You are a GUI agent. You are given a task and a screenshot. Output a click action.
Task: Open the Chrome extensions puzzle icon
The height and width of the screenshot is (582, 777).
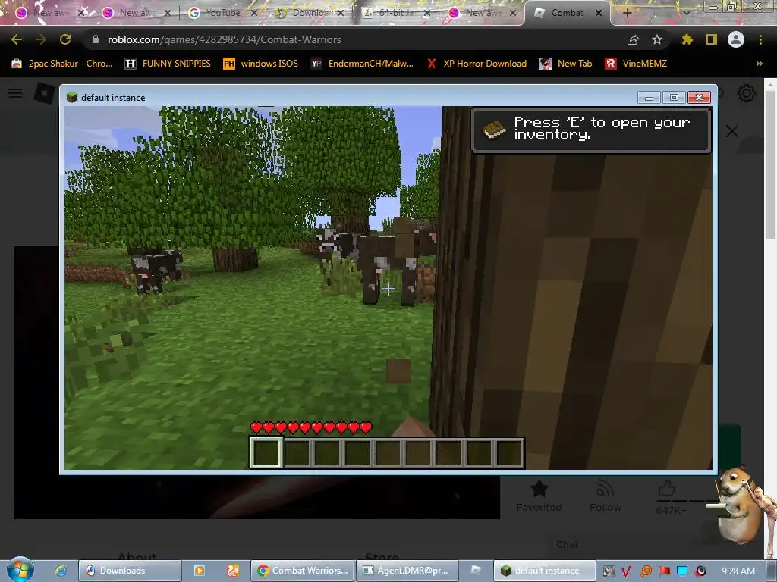(x=687, y=39)
